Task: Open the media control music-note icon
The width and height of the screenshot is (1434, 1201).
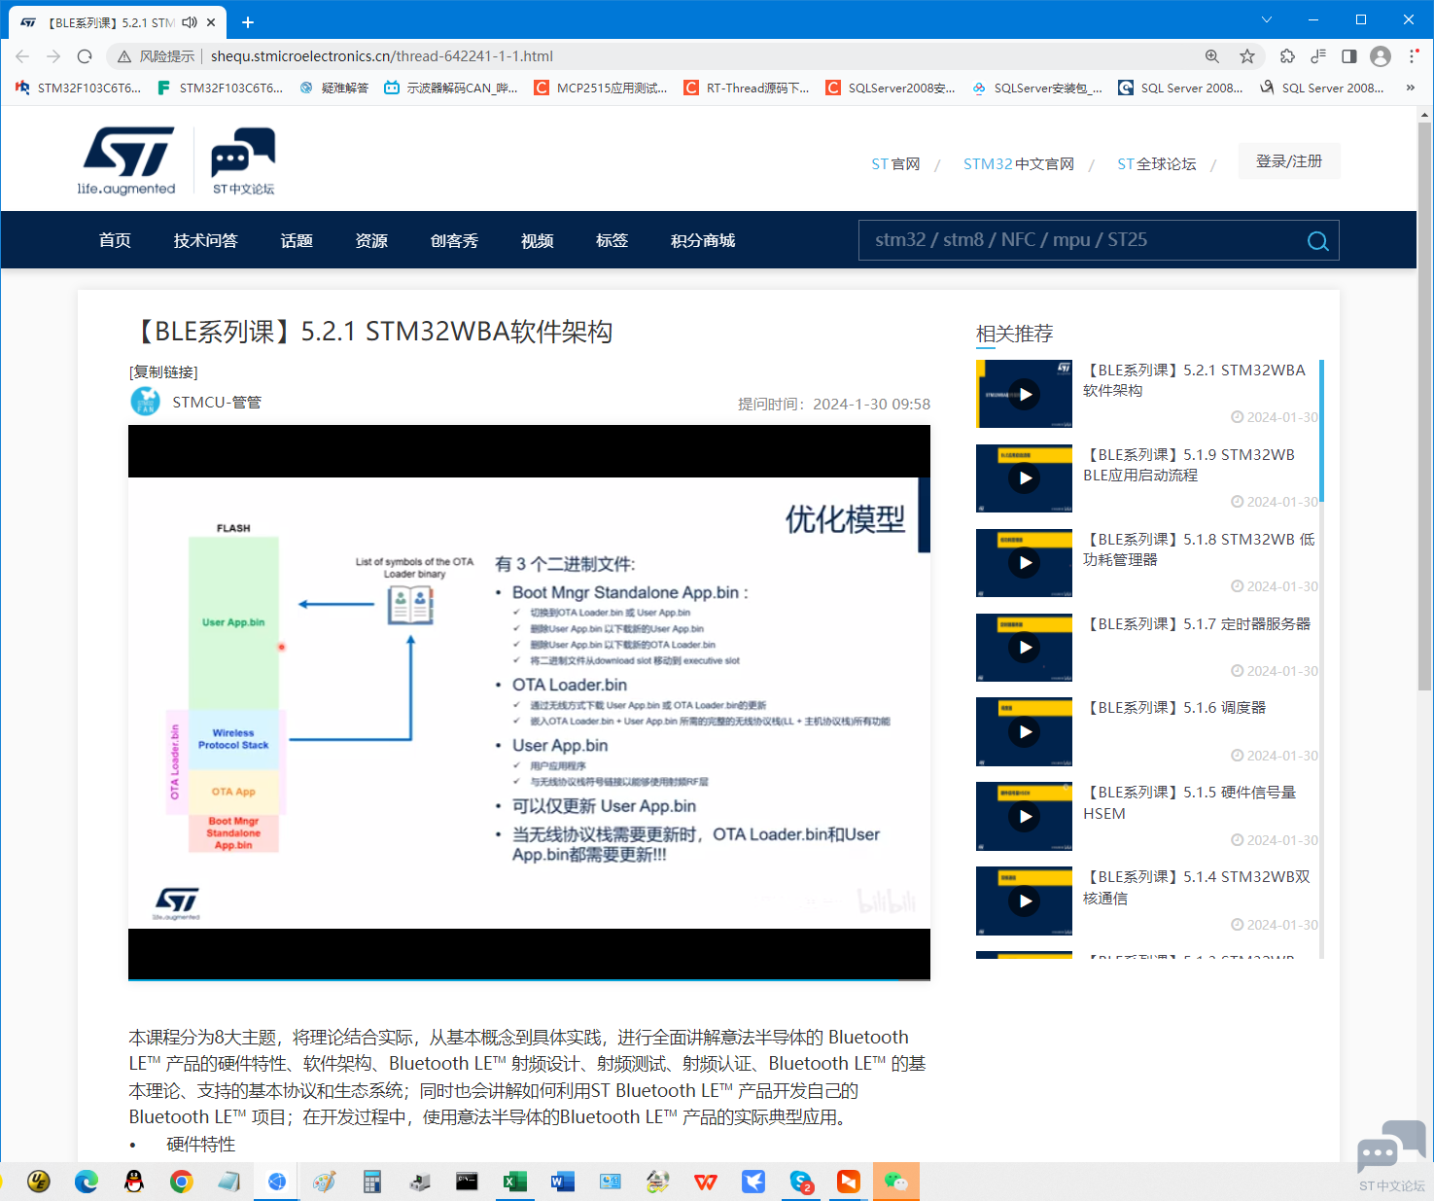Action: pos(1318,56)
